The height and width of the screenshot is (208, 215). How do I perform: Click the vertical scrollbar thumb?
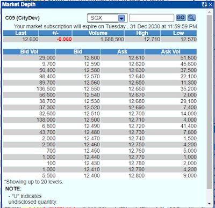(209, 102)
